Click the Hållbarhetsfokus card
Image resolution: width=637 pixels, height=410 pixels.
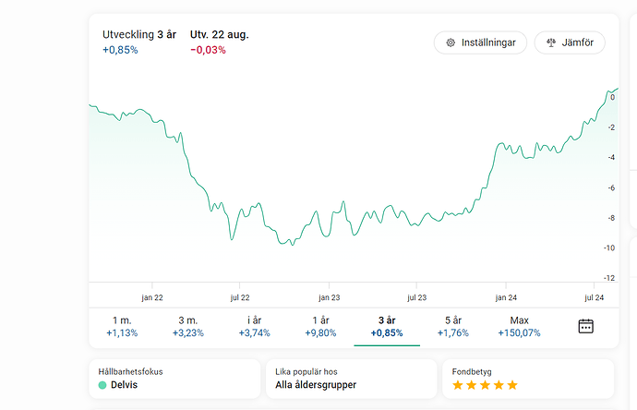[174, 379]
